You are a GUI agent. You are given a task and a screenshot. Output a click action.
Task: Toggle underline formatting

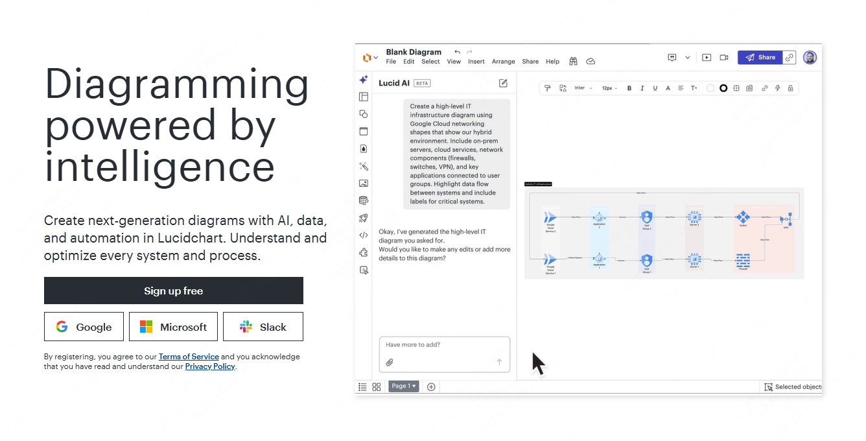coord(655,88)
